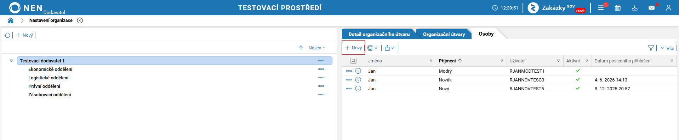
Task: Open the export icon menu
Action: click(x=389, y=48)
